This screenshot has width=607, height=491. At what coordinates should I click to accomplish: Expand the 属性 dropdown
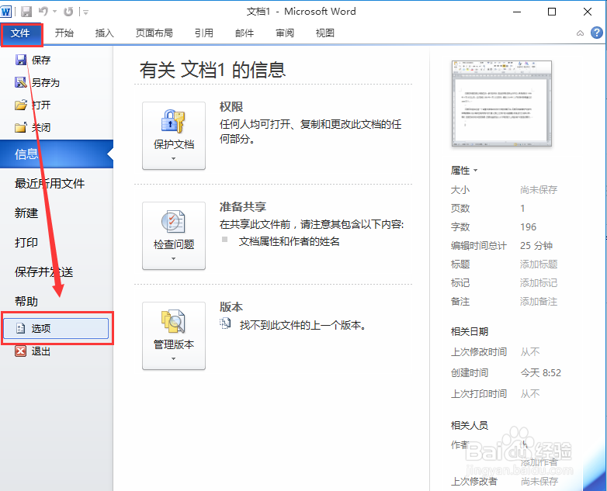[464, 170]
